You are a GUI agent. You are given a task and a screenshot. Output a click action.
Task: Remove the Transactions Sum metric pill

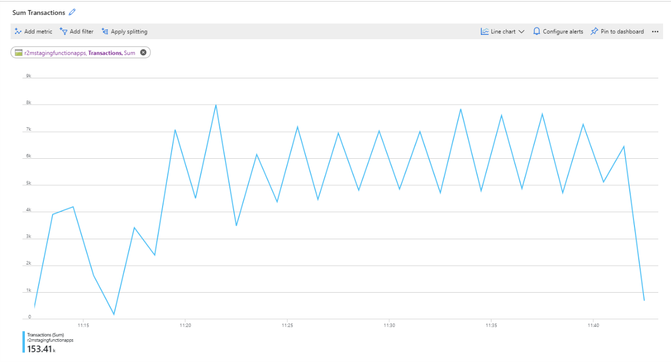click(143, 52)
